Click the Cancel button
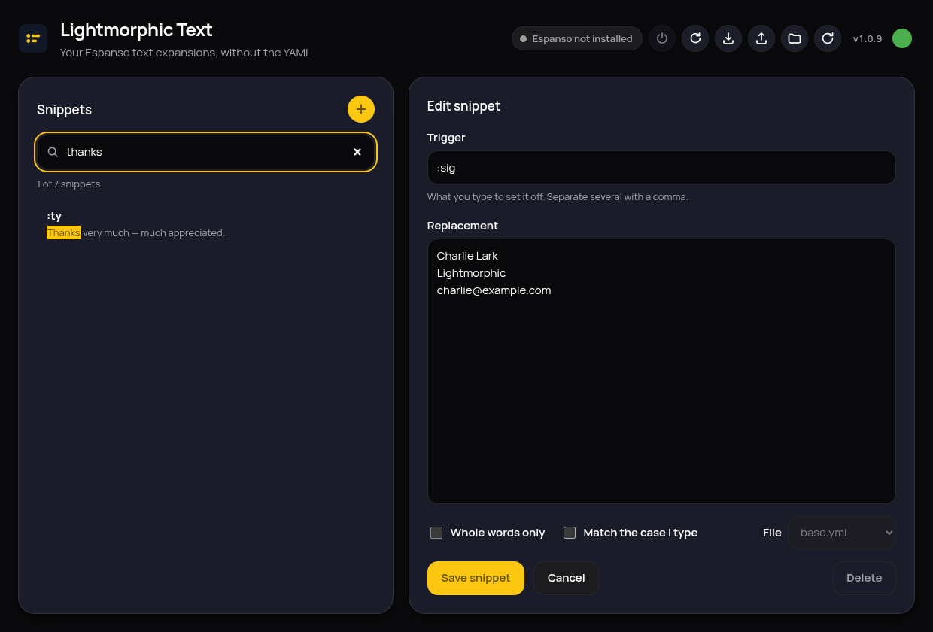This screenshot has width=933, height=632. coord(567,578)
